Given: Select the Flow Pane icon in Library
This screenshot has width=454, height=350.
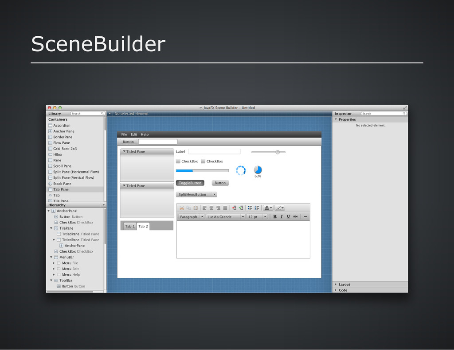Looking at the screenshot, I should coord(50,143).
